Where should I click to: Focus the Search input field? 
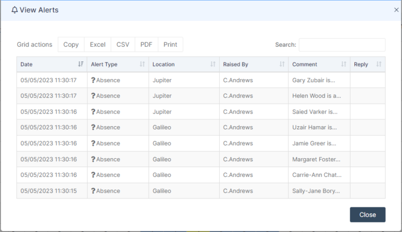[342, 45]
